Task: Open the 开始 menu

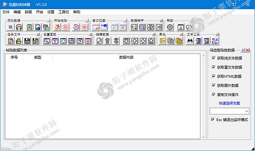Action: click(39, 12)
